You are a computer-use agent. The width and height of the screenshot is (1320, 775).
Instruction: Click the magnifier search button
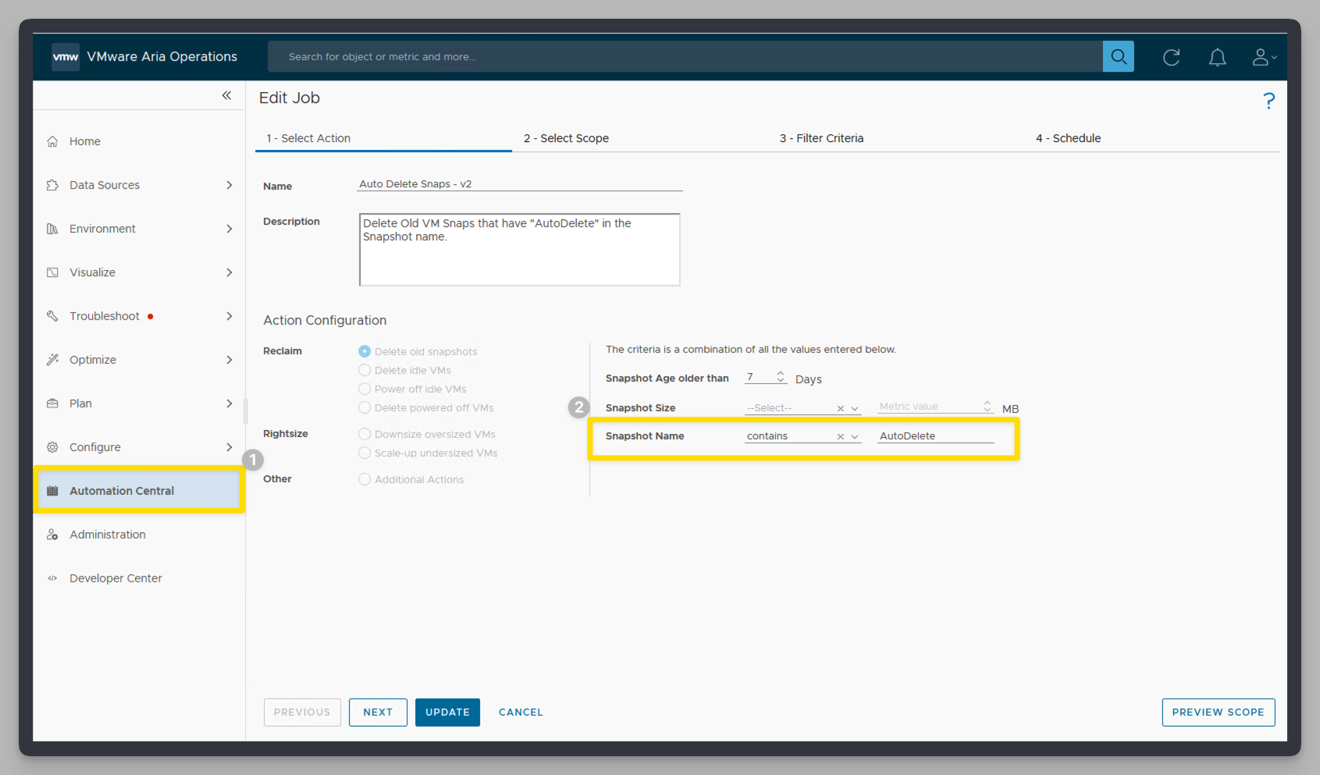(x=1118, y=57)
